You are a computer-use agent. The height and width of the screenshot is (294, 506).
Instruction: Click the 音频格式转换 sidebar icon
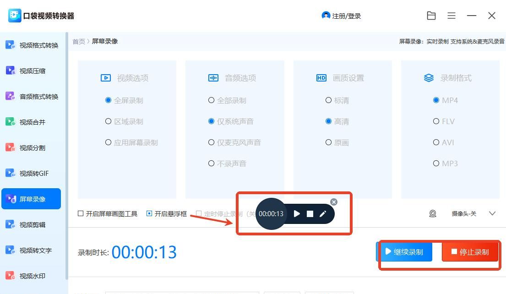[10, 96]
